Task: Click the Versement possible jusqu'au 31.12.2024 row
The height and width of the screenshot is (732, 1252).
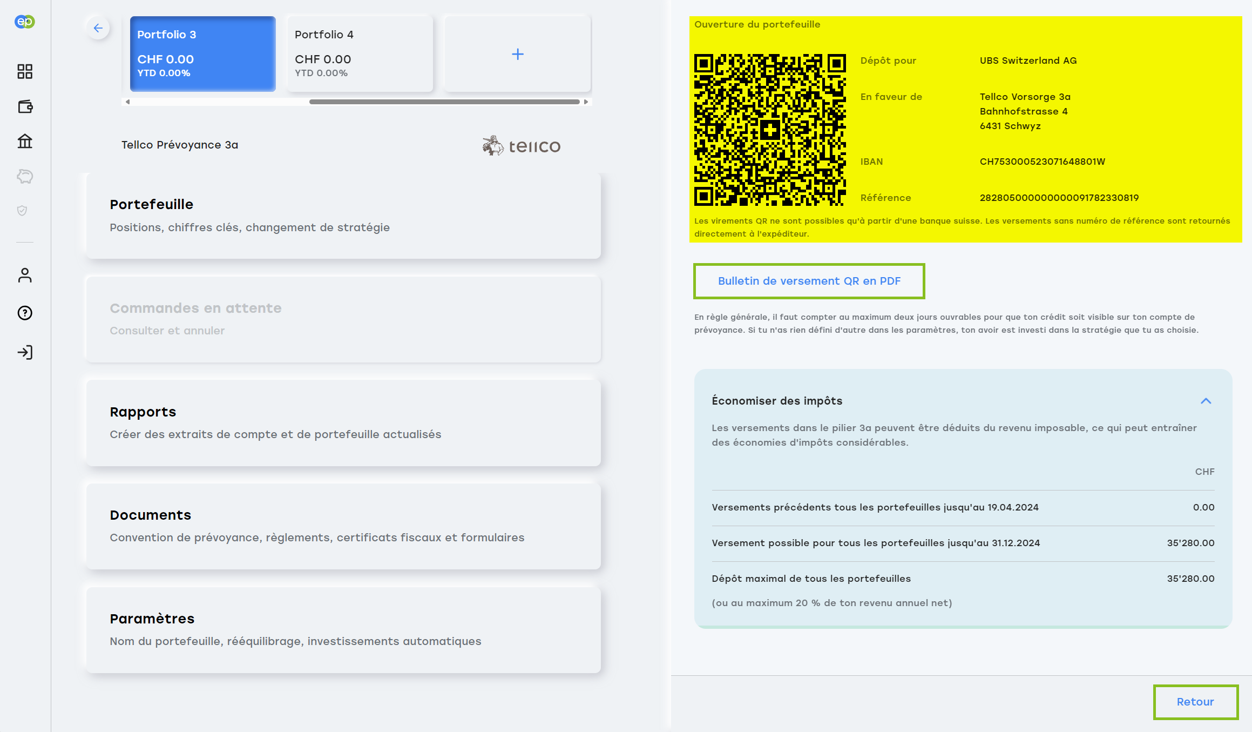Action: point(963,543)
